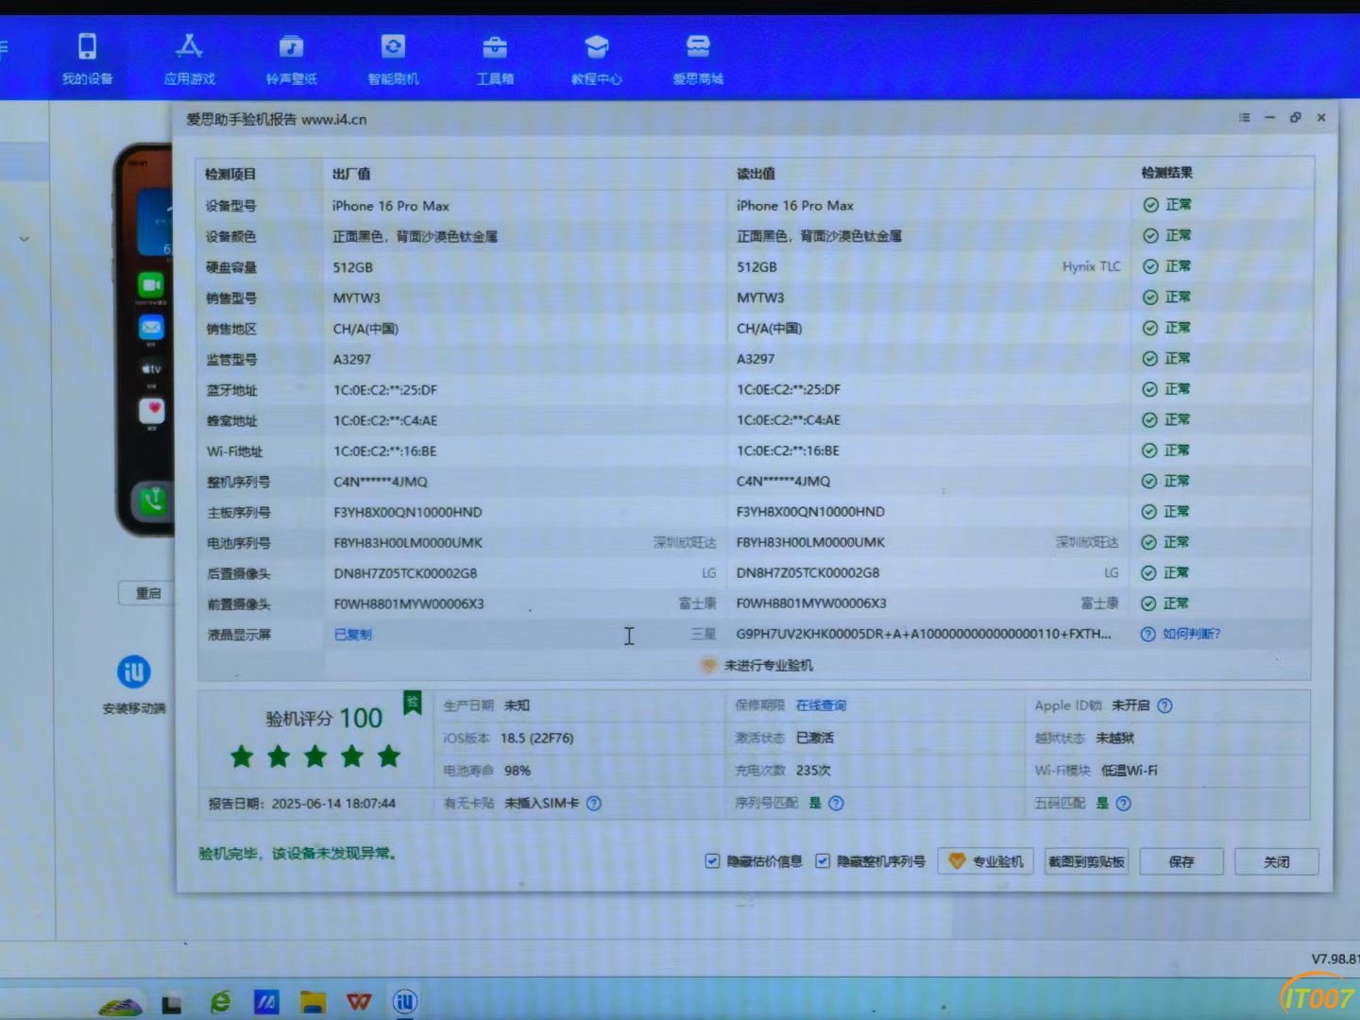Click help icon next to 序列号匹配
The height and width of the screenshot is (1020, 1360).
tap(836, 804)
